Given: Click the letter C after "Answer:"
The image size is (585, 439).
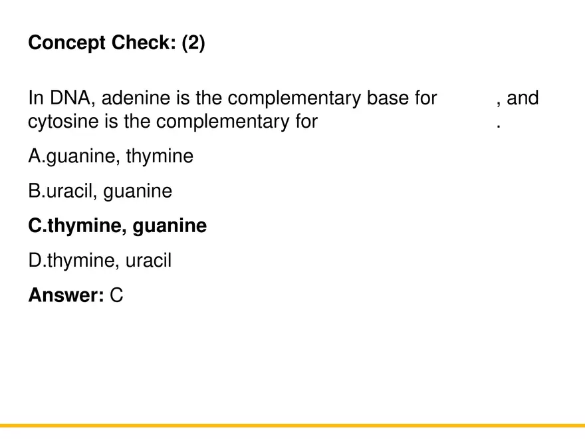Looking at the screenshot, I should (116, 295).
